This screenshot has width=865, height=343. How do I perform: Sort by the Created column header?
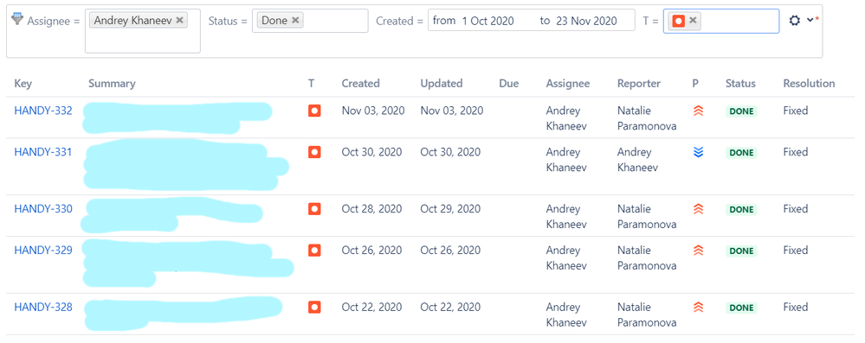[x=361, y=84]
